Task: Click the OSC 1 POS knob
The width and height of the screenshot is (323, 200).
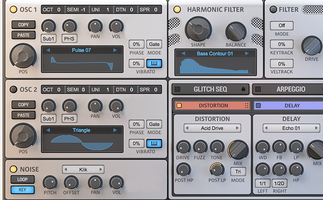Action: [x=23, y=56]
